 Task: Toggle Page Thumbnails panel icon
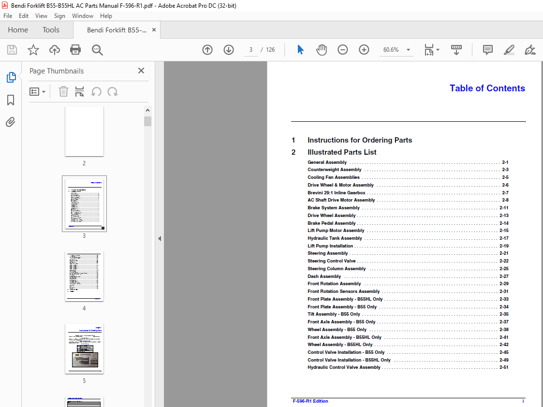(x=11, y=77)
